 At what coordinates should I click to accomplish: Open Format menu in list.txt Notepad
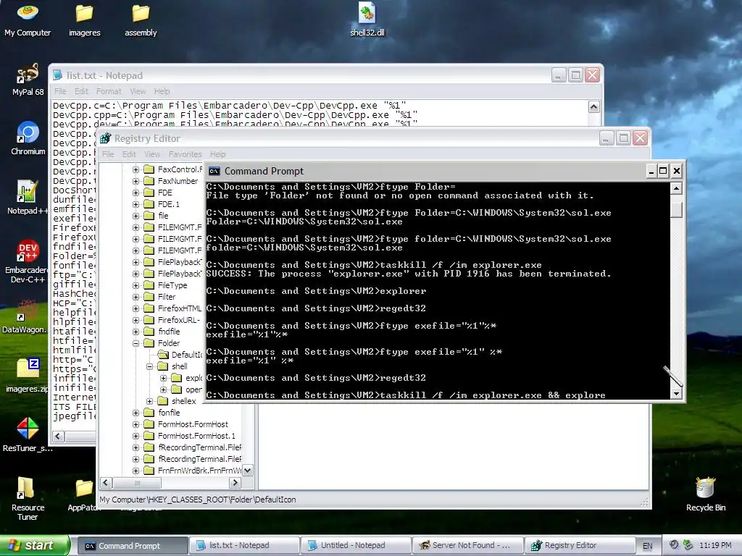109,91
